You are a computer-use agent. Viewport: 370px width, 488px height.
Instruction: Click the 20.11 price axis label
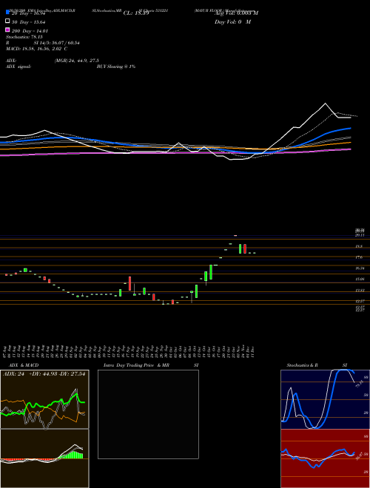coord(359,236)
